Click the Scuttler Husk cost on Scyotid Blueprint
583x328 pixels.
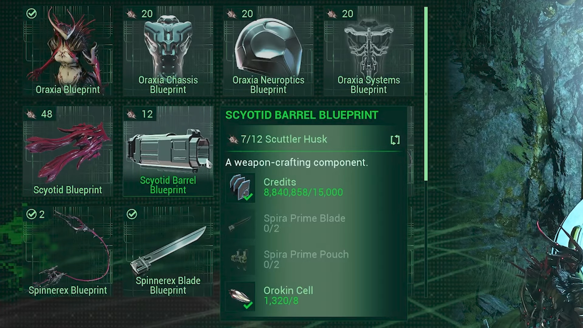coord(39,114)
